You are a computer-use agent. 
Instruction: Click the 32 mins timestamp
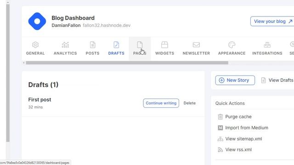click(x=35, y=107)
